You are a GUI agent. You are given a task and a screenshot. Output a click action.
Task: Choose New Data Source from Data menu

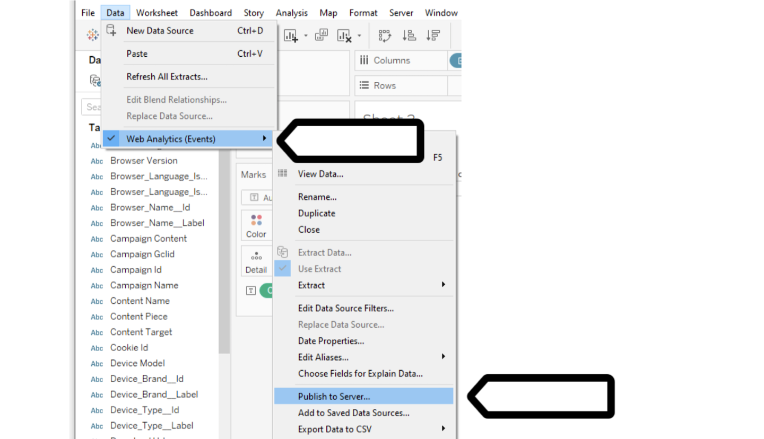click(x=189, y=31)
